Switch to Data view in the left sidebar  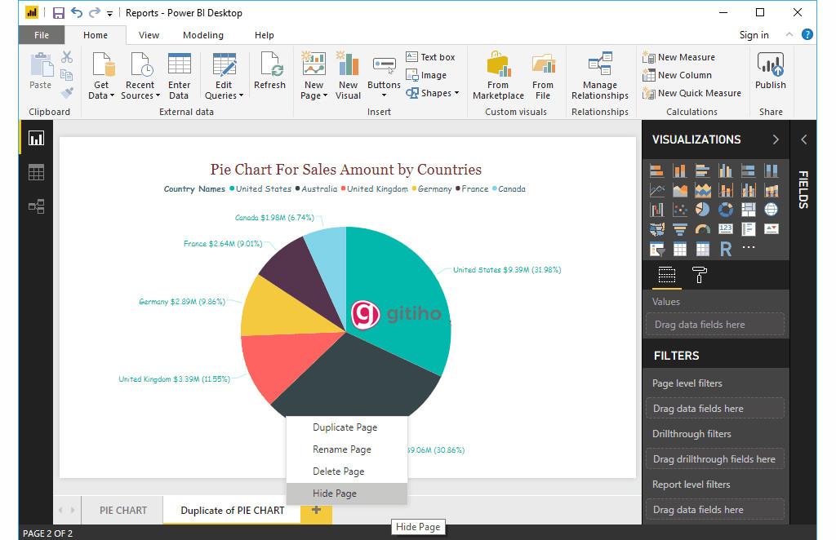coord(36,173)
